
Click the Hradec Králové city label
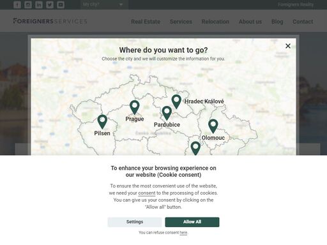204,101
